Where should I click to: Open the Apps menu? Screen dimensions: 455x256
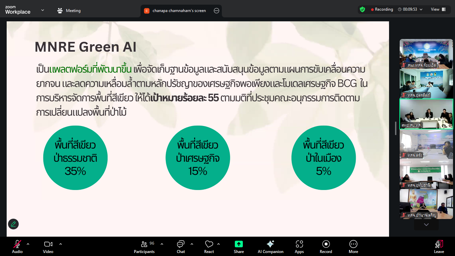tap(299, 247)
